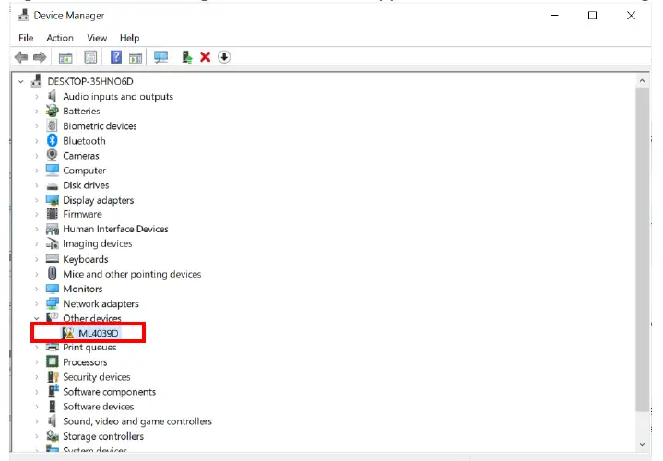Select the Security devices label
663x461 pixels.
97,377
